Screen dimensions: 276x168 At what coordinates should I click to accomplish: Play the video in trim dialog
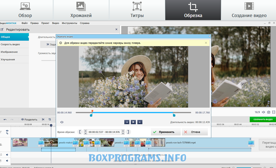[133, 122]
